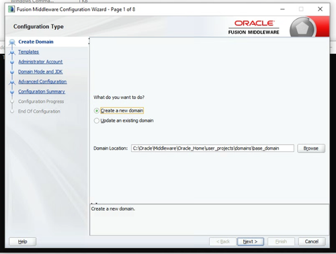Select the Create a new domain radio button
The image size is (336, 254).
coord(97,111)
